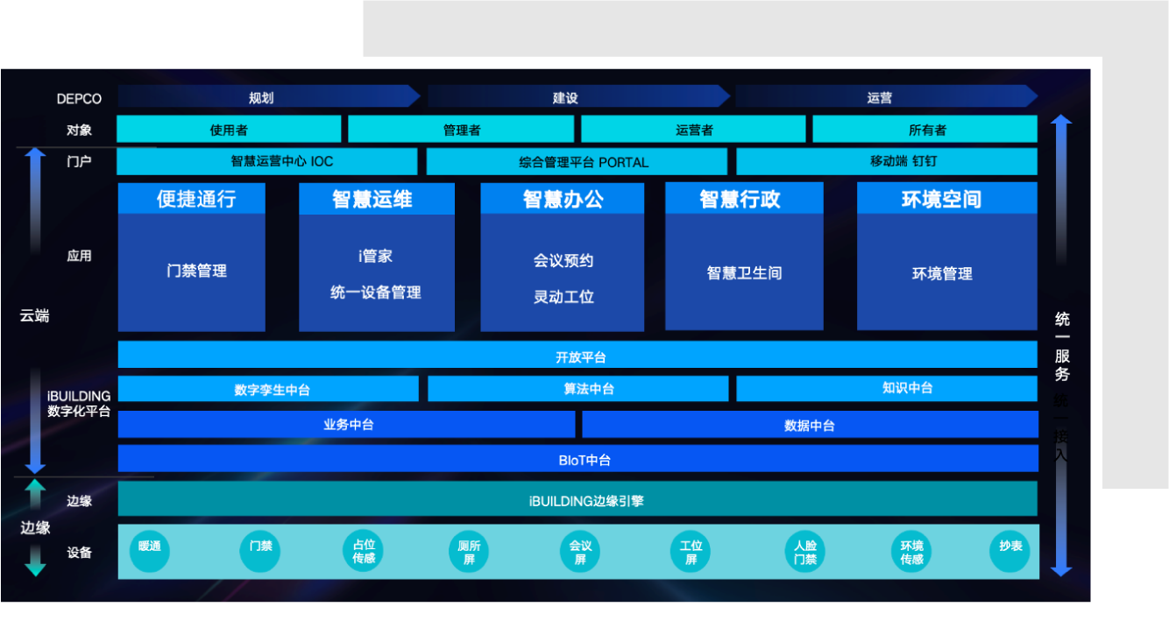Click the 统一设备管理 item
The image size is (1169, 635).
coord(376,293)
